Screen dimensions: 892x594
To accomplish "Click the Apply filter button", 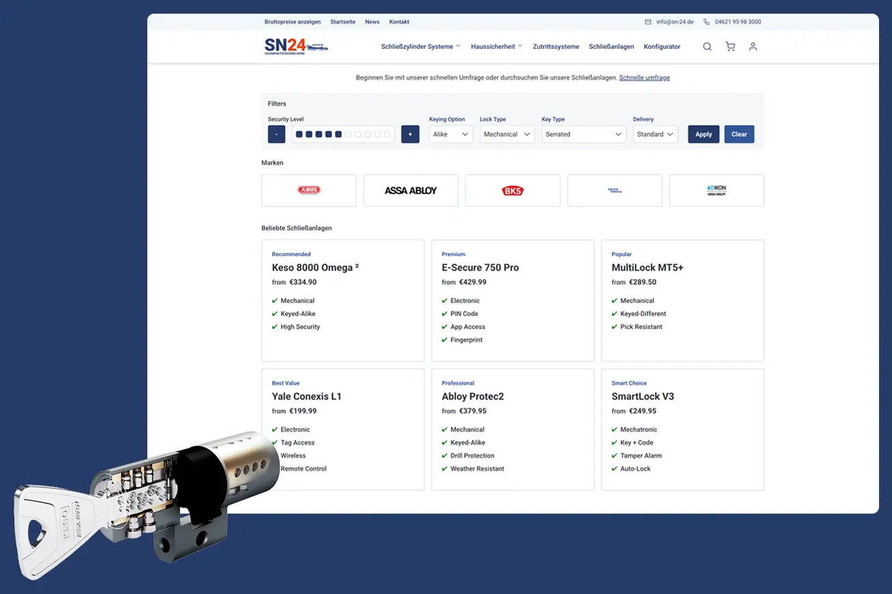I will [x=703, y=134].
